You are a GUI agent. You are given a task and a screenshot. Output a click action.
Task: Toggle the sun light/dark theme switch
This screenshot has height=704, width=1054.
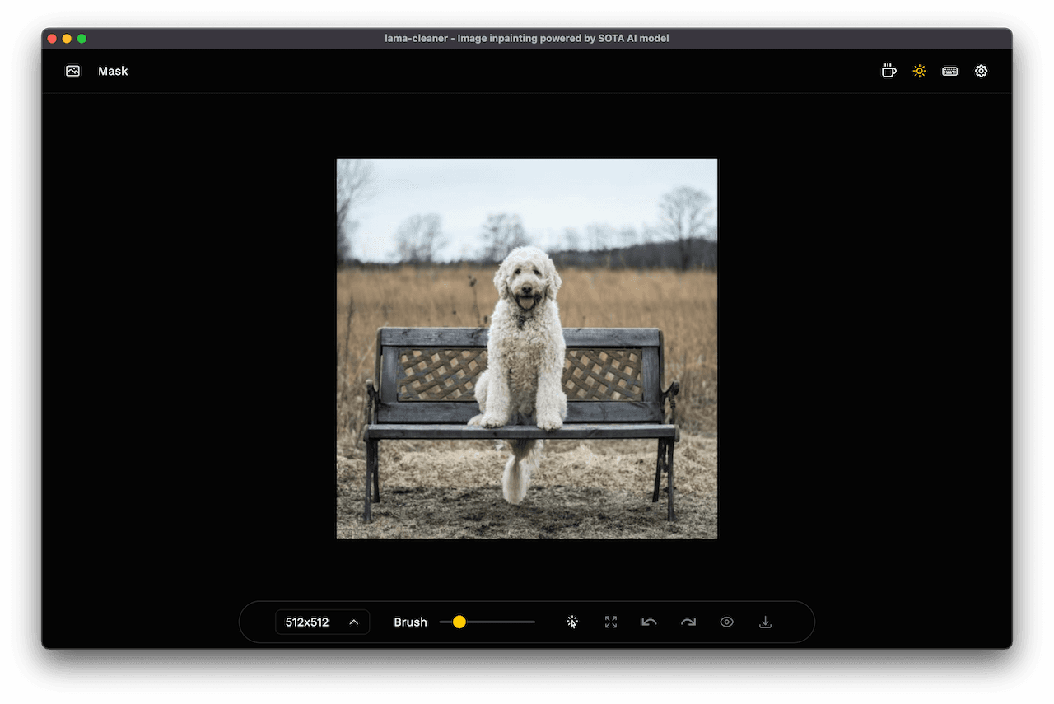[x=919, y=71]
